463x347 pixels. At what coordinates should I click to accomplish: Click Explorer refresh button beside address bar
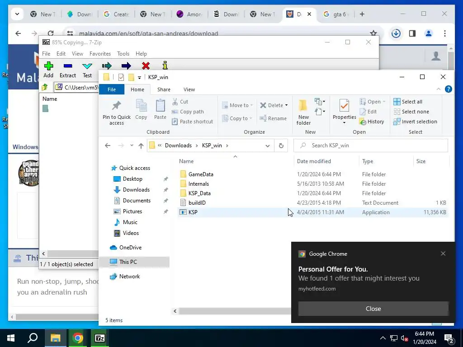tap(281, 145)
